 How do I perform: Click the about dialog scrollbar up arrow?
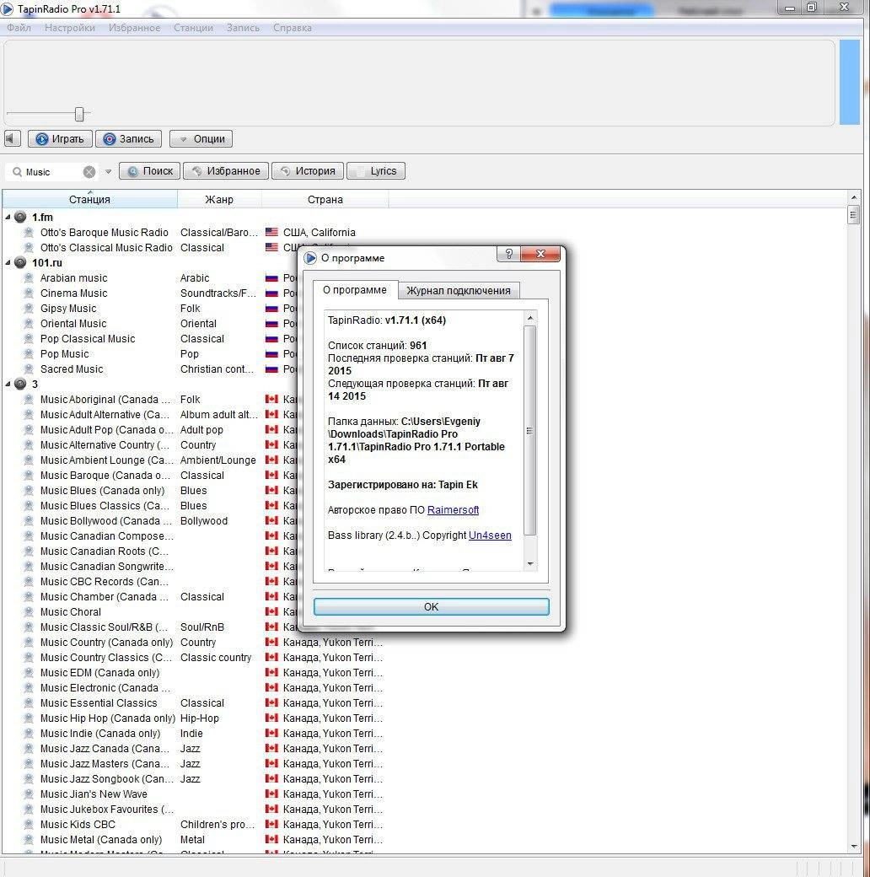pos(530,318)
